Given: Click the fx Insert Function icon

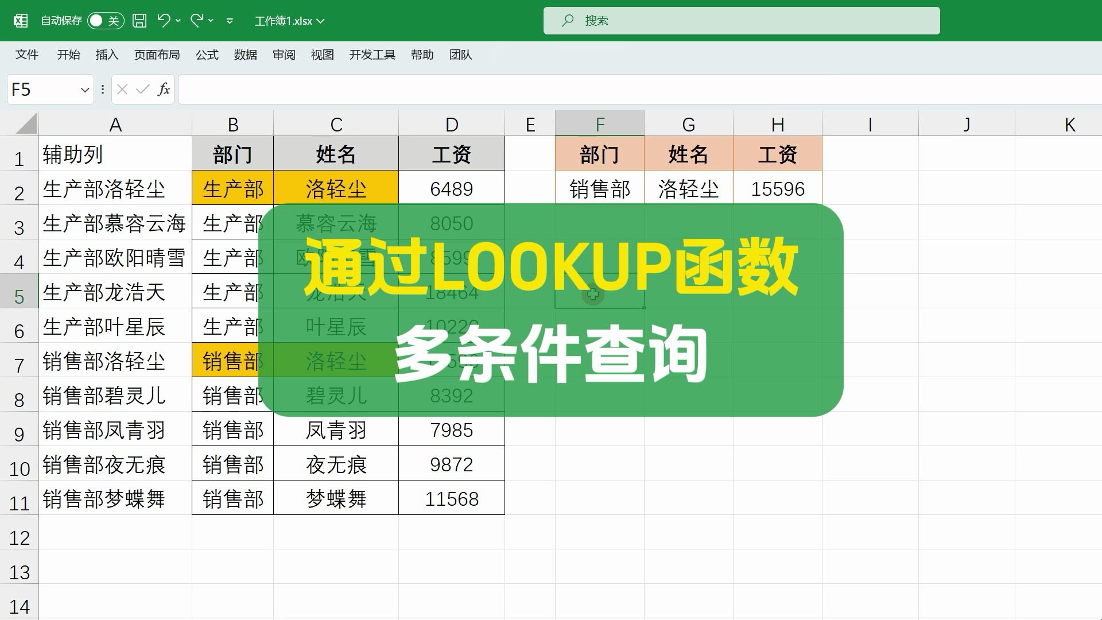Looking at the screenshot, I should (164, 90).
